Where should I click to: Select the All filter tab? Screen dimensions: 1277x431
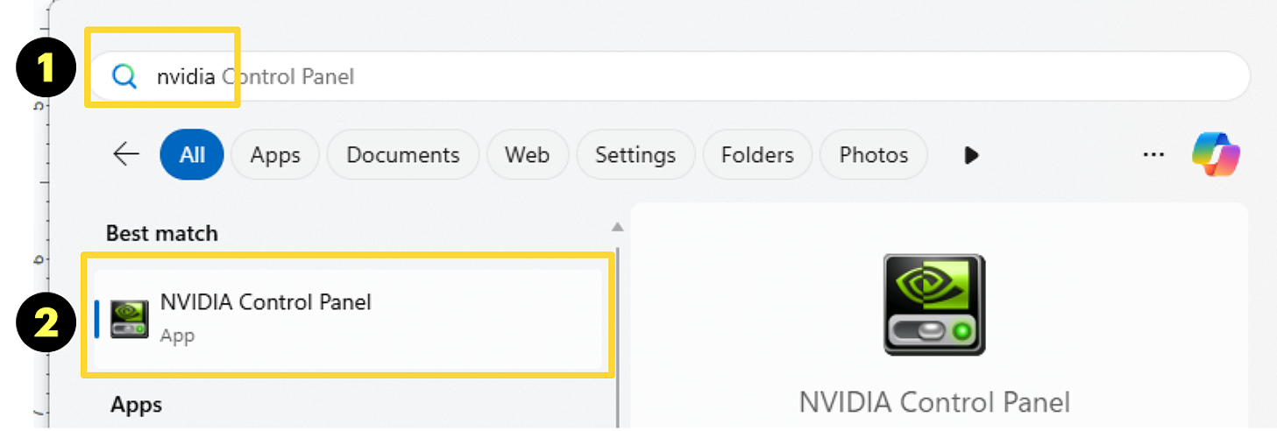point(192,155)
